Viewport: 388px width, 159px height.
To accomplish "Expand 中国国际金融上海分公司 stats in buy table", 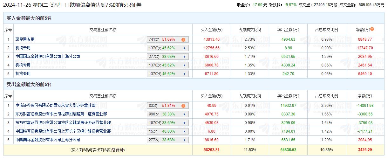I will 184,57.
